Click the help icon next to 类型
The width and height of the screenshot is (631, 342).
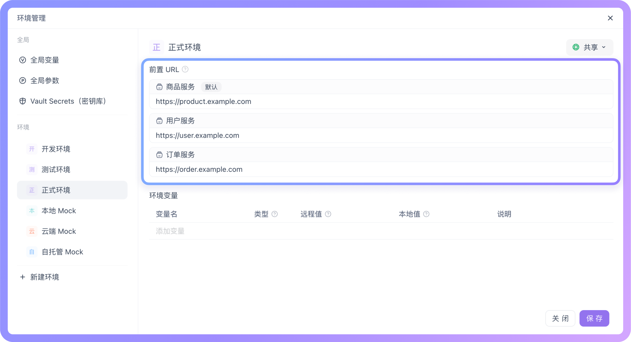(275, 214)
